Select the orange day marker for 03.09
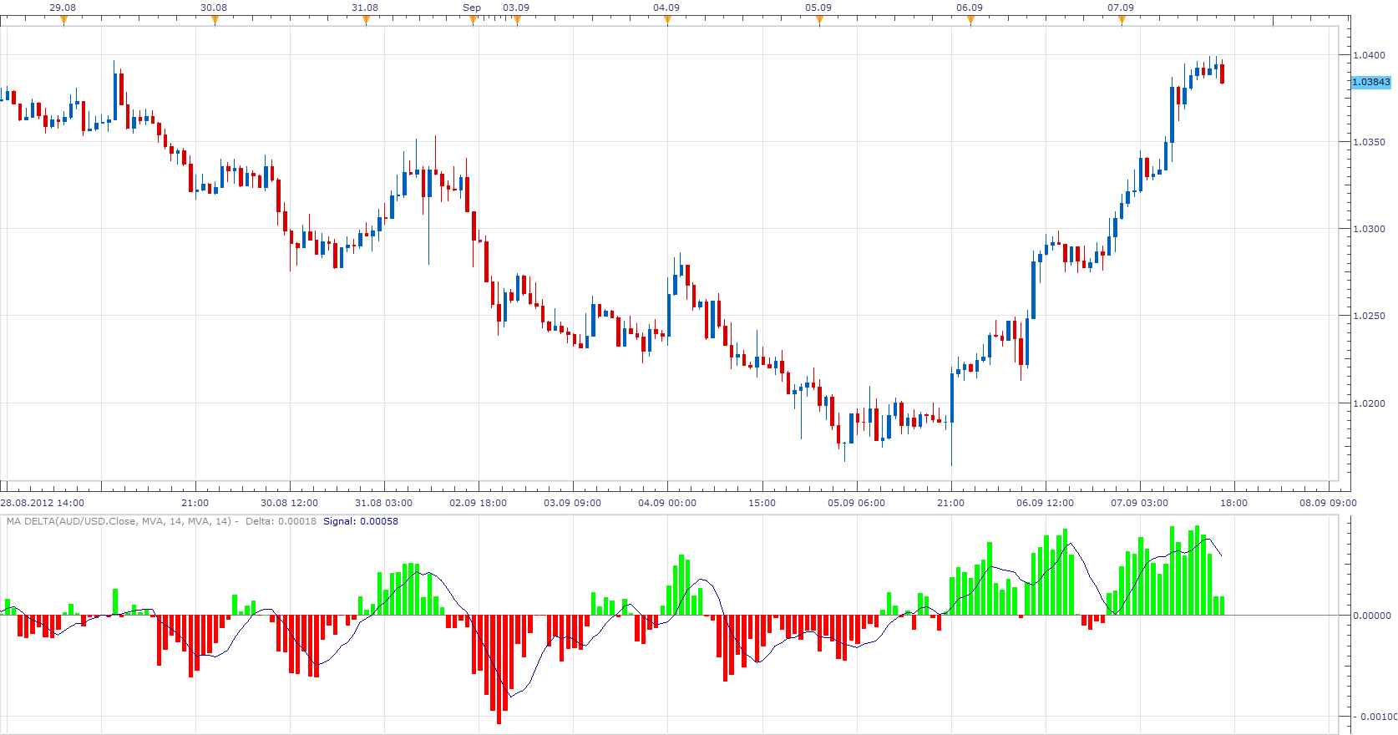 click(x=517, y=21)
